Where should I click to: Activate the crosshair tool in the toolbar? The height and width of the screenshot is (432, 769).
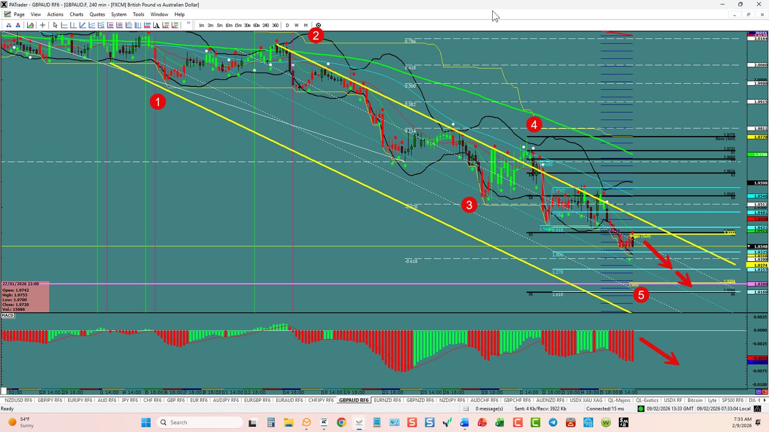[x=43, y=25]
